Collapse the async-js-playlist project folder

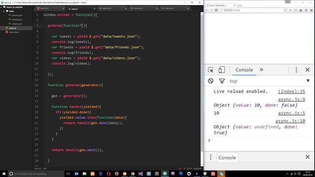1,7
